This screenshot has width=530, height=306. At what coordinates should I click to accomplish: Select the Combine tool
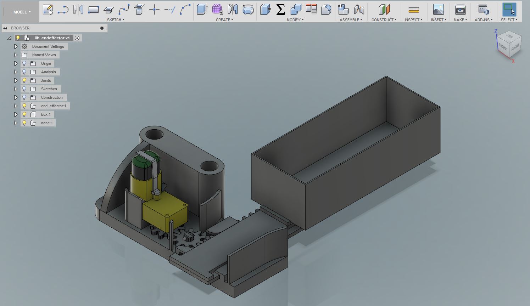pos(296,10)
